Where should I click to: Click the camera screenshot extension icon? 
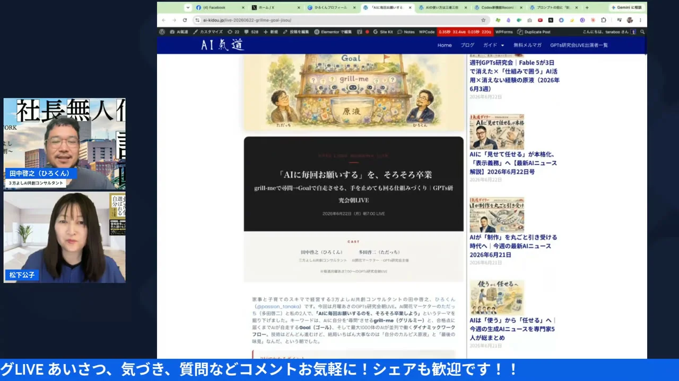coord(529,20)
